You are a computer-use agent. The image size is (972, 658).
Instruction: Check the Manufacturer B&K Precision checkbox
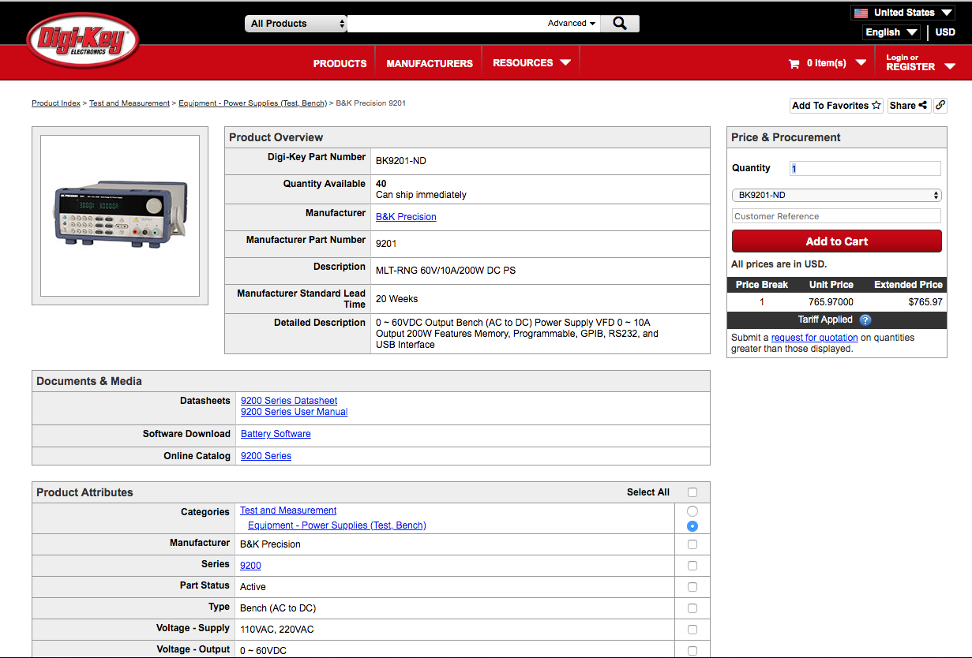pos(692,544)
